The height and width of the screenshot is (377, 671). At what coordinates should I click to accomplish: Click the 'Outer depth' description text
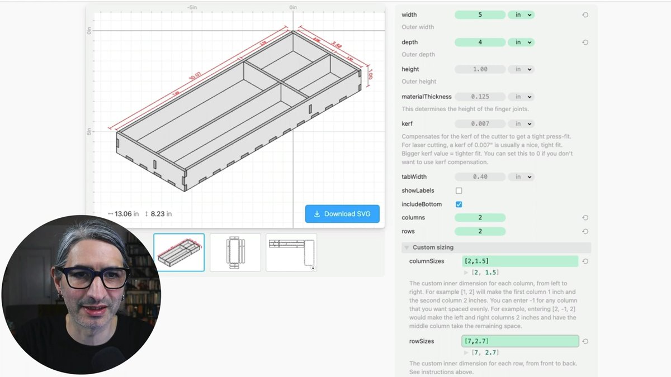(x=418, y=55)
